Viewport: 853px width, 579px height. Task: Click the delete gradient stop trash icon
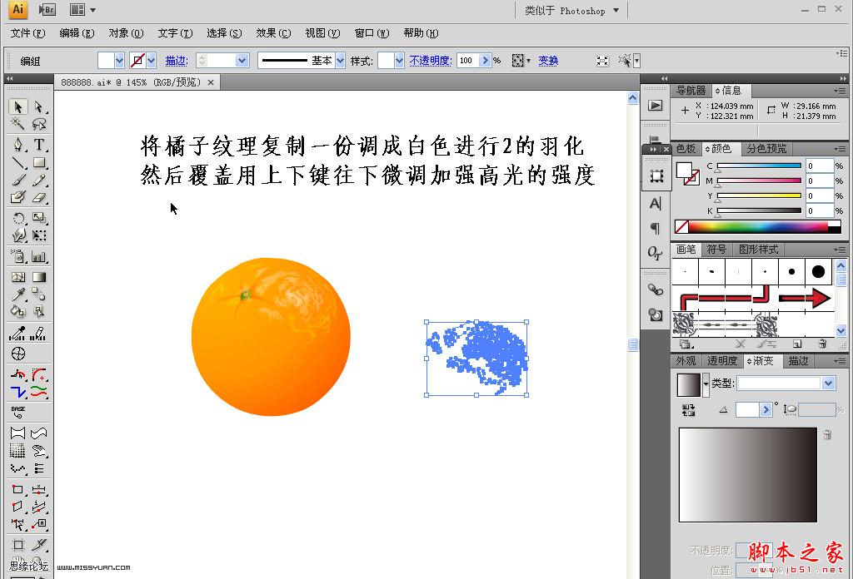pyautogui.click(x=827, y=434)
